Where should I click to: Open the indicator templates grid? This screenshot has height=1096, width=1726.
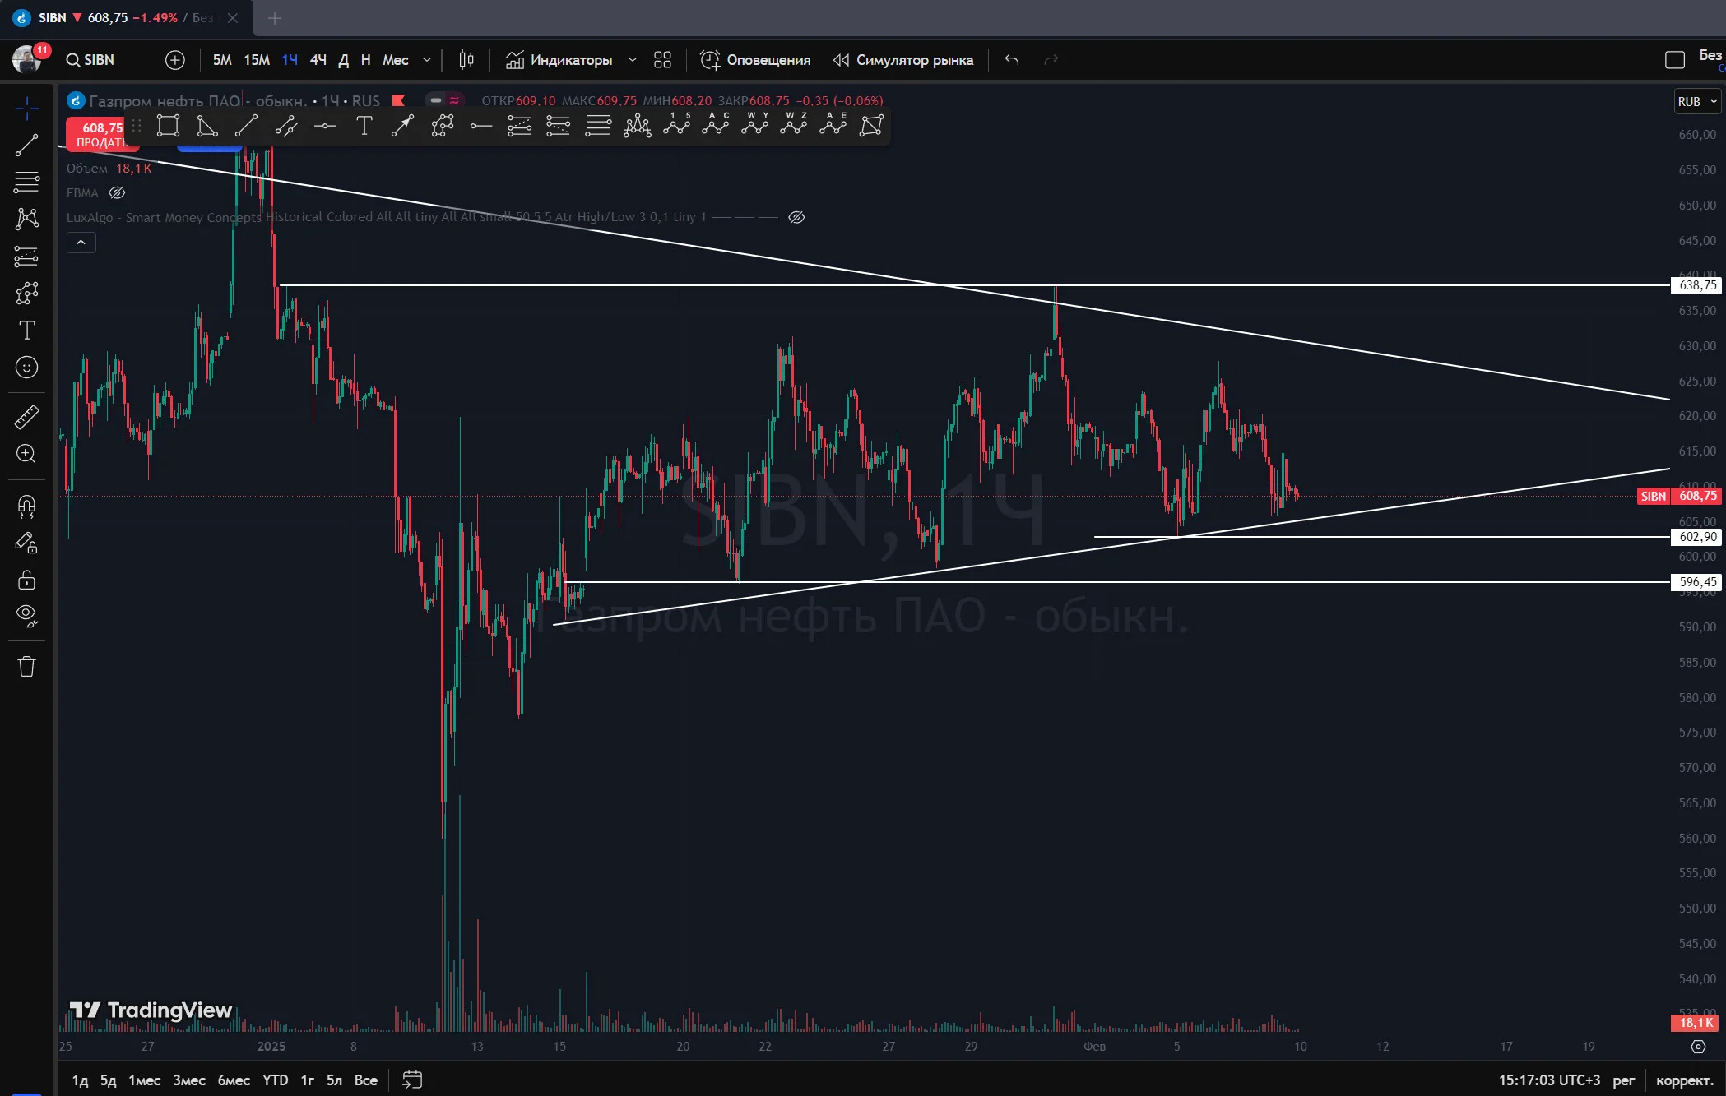coord(662,60)
